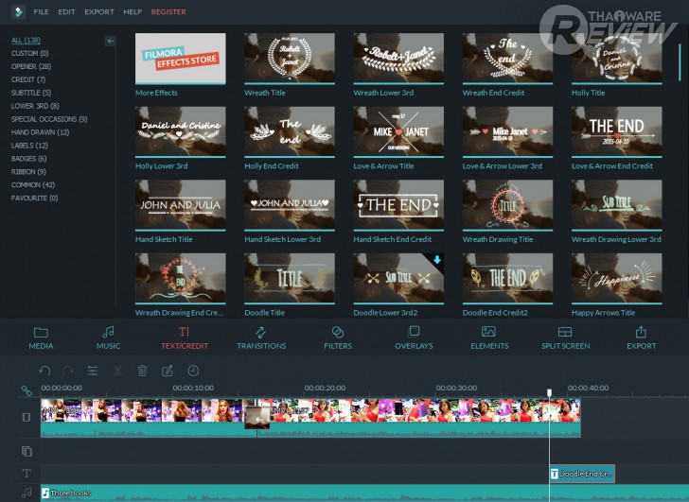Select the Doodle End Credit2 thumbnail
Viewport: 689px width, 502px height.
507,278
